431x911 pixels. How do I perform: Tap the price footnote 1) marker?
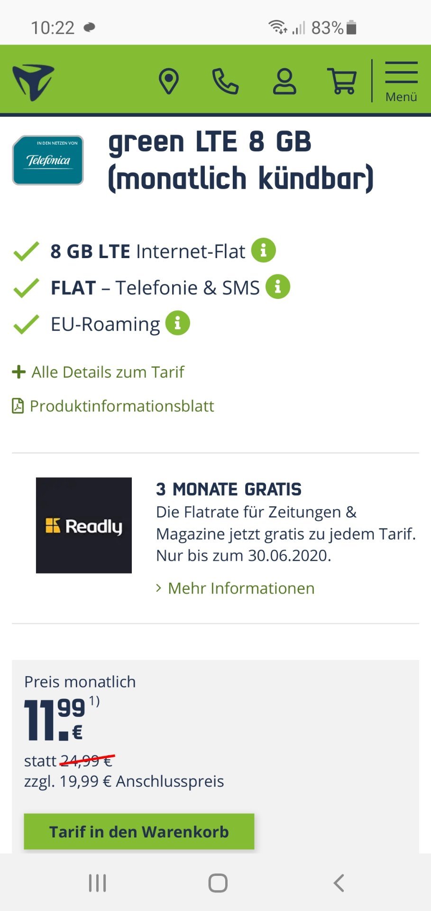pyautogui.click(x=94, y=701)
